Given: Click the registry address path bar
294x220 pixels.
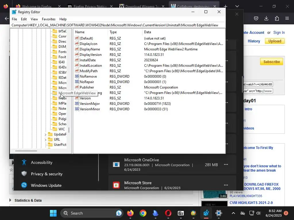Looking at the screenshot, I should pyautogui.click(x=117, y=25).
